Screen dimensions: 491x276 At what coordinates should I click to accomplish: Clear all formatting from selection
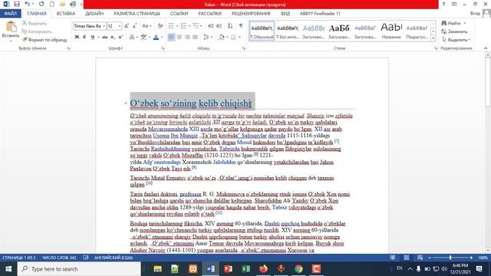[160, 26]
